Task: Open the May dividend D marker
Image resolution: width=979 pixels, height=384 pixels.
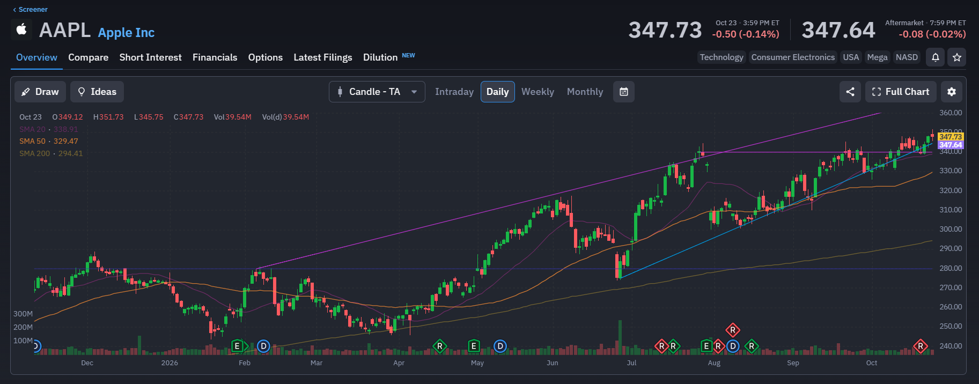Action: [500, 346]
